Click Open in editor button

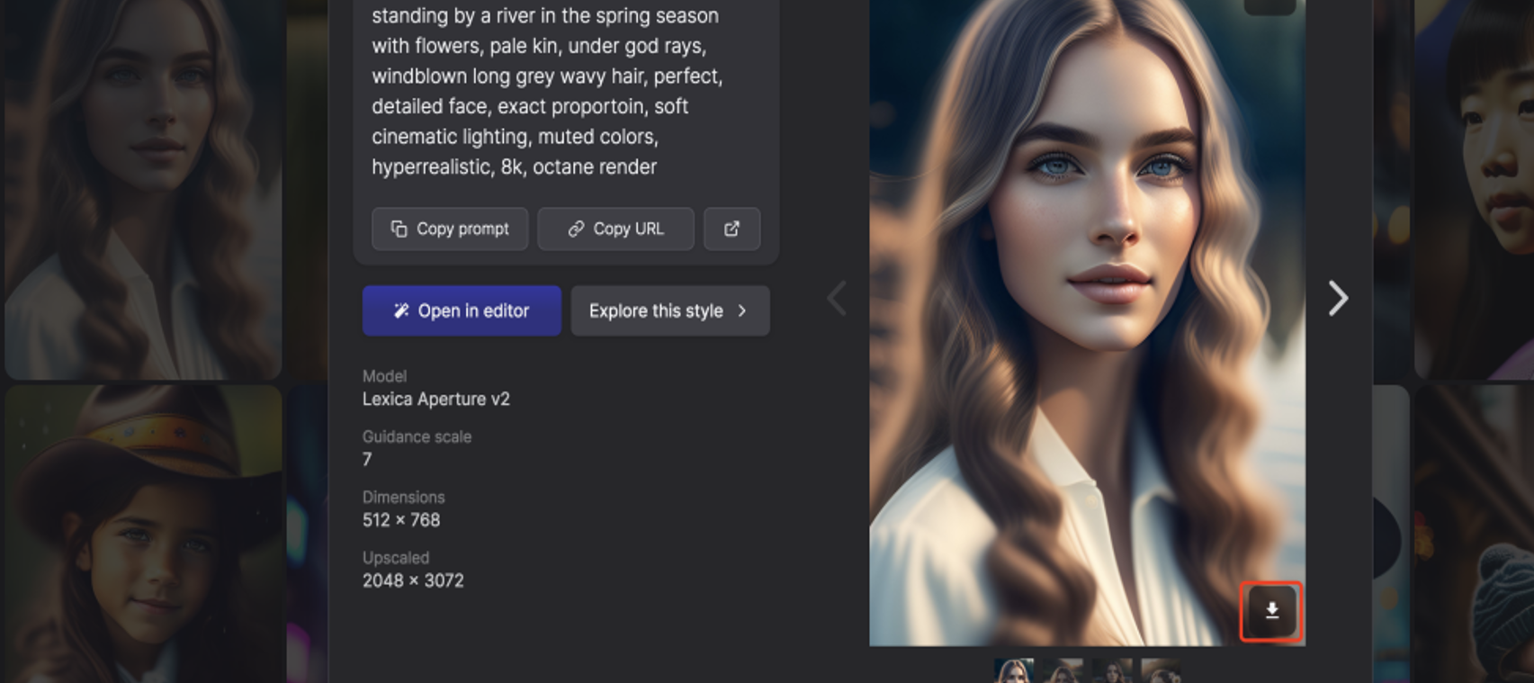coord(462,310)
